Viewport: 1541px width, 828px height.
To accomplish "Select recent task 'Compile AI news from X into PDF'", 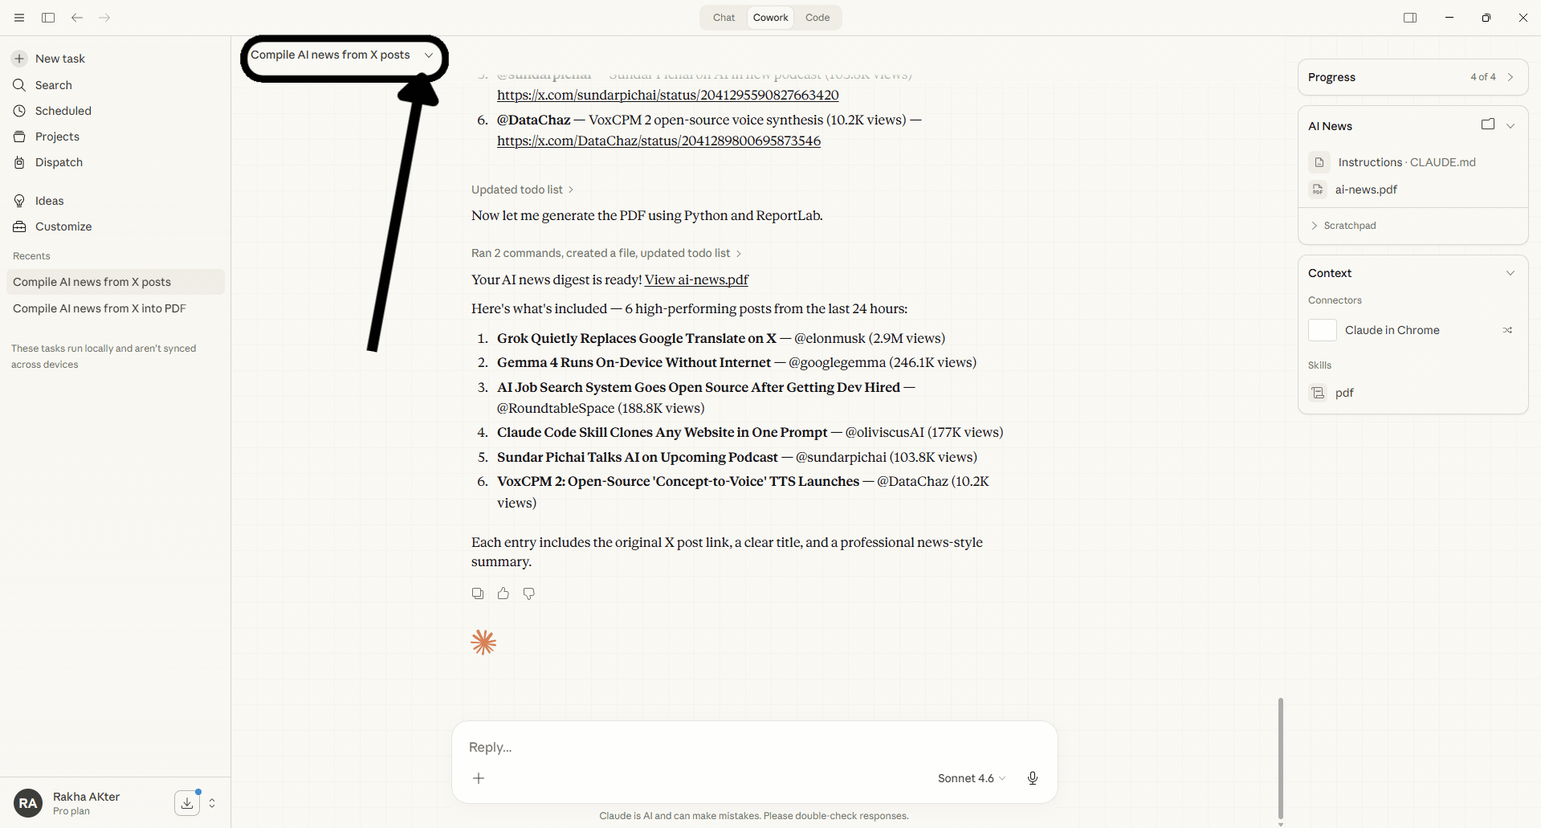I will point(115,308).
